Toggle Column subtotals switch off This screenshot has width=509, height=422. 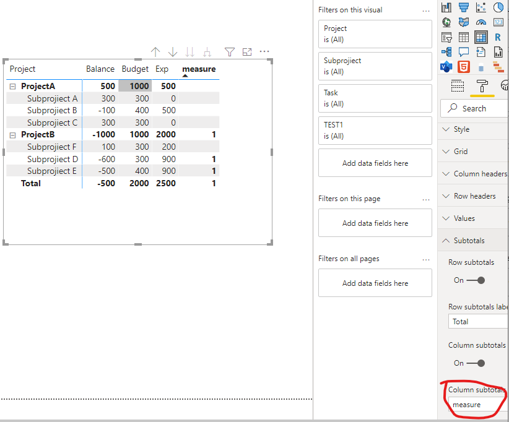[476, 363]
